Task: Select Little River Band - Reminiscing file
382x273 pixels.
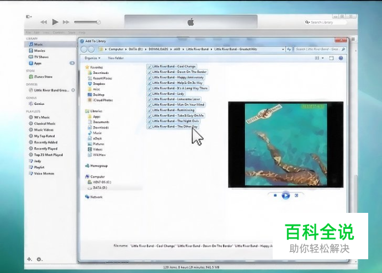Action: [172, 110]
